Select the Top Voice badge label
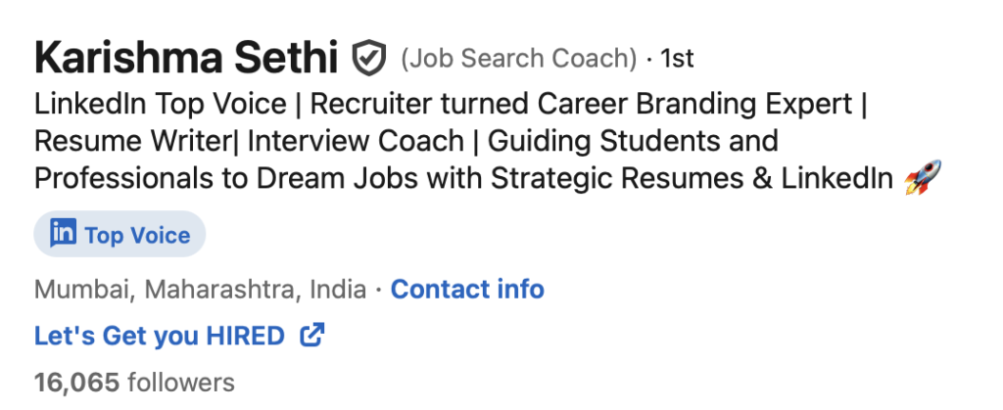This screenshot has width=1003, height=410. (x=137, y=235)
